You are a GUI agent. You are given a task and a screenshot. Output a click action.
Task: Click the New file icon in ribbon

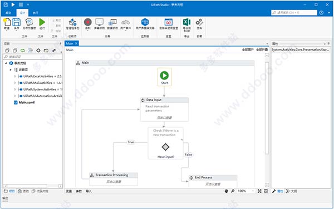pyautogui.click(x=7, y=22)
